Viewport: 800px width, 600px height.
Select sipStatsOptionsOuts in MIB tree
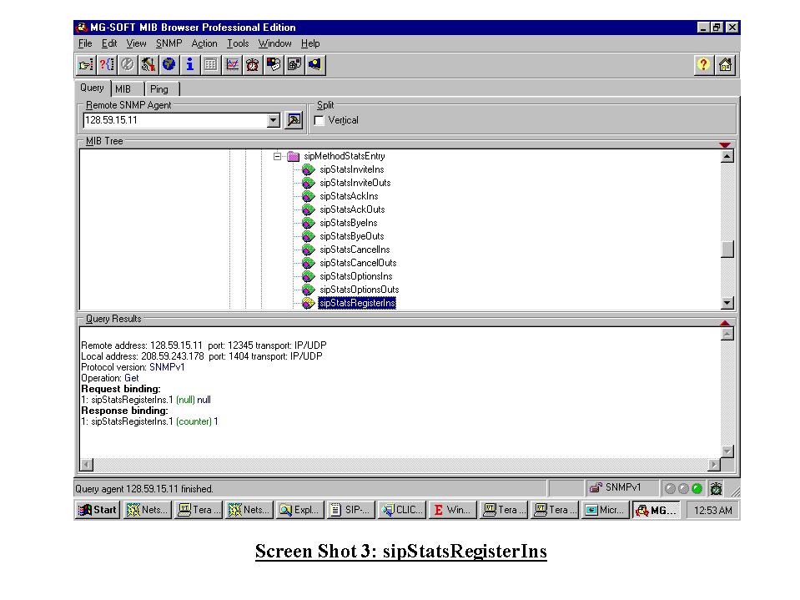coord(359,290)
